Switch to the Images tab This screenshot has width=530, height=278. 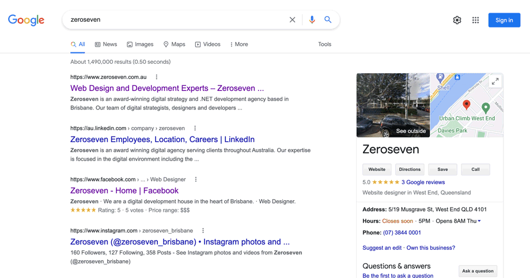[140, 44]
